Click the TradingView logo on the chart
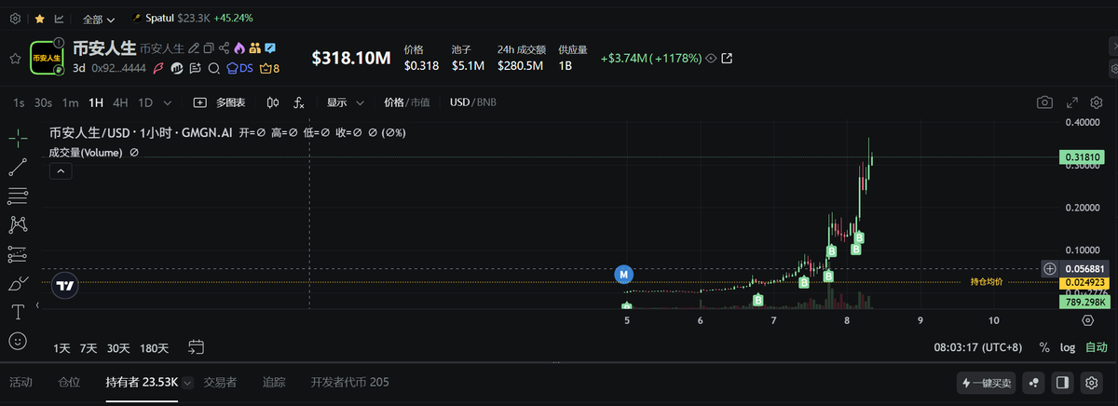 pyautogui.click(x=65, y=285)
